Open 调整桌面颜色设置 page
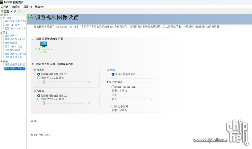252x149 pixels. click(x=15, y=39)
